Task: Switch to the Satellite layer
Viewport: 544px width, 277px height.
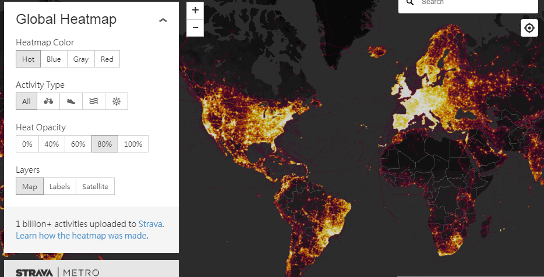Action: coord(96,186)
